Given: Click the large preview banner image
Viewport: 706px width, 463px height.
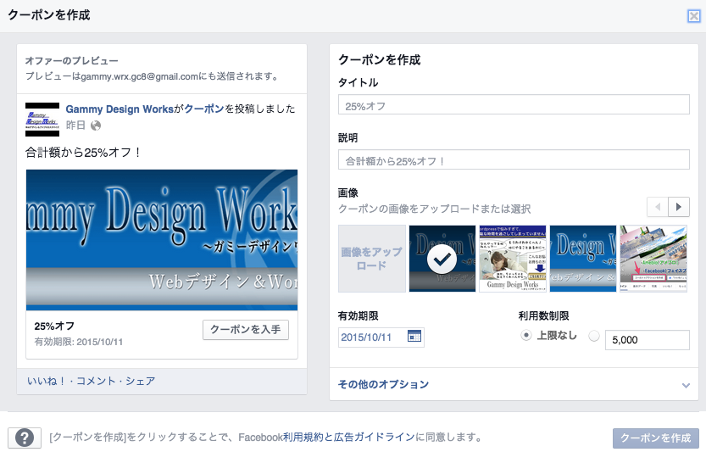Looking at the screenshot, I should (x=162, y=240).
